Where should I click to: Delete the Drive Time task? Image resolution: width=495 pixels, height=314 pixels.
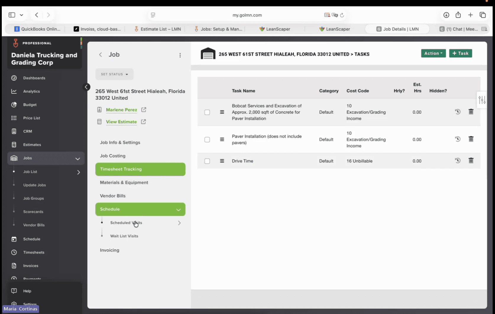(x=471, y=161)
